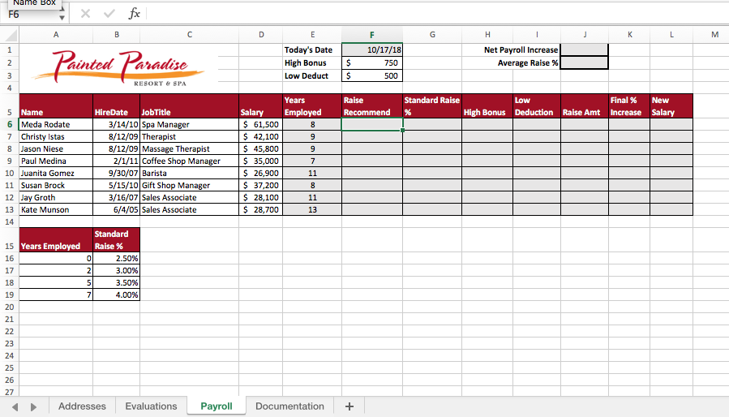Switch to the Addresses sheet tab
This screenshot has height=417, width=729.
tap(82, 406)
